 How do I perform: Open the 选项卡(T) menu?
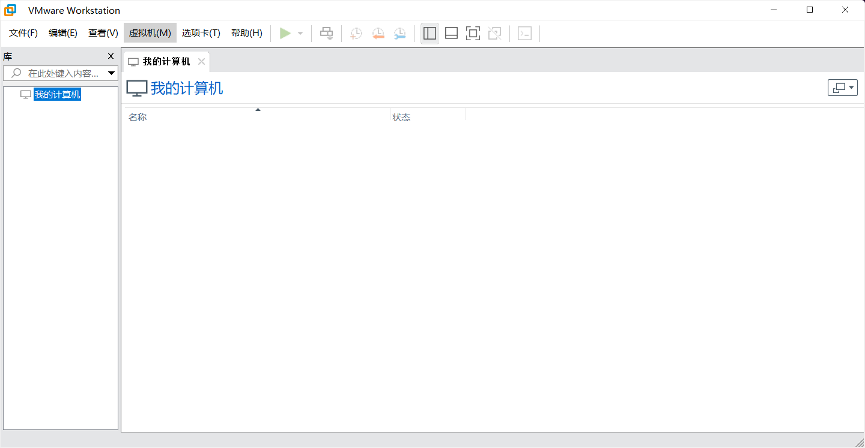click(x=201, y=33)
